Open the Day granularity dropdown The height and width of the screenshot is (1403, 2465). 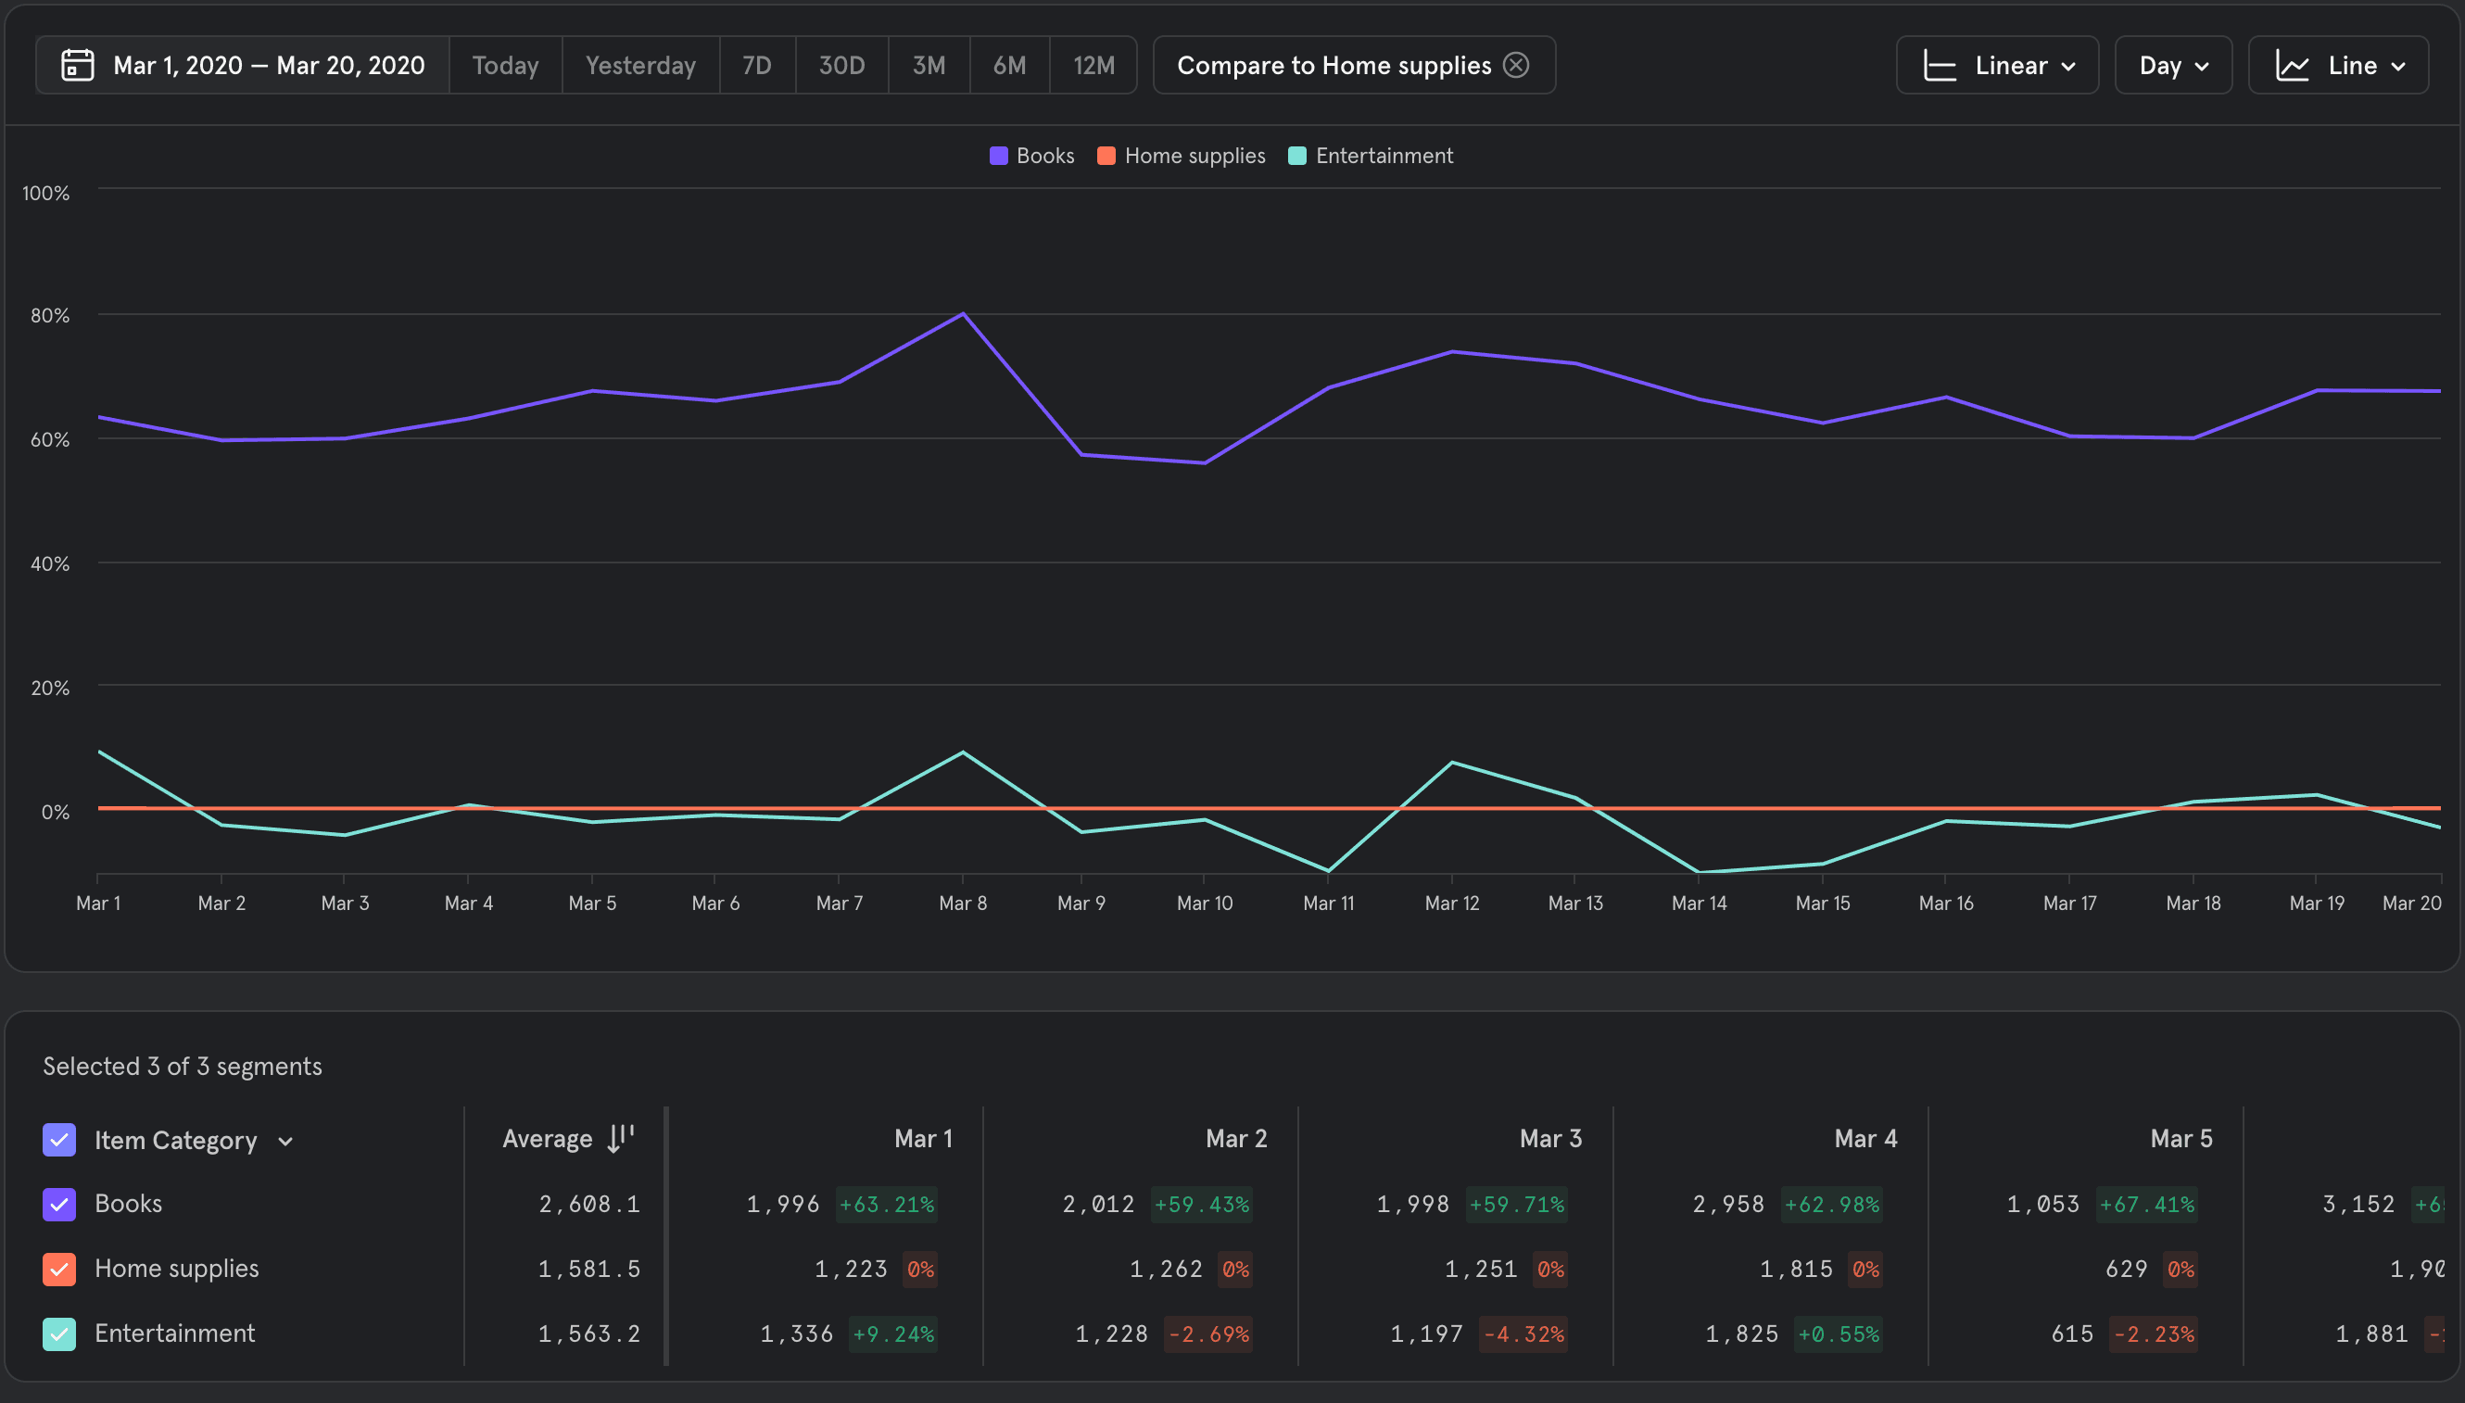click(2173, 66)
